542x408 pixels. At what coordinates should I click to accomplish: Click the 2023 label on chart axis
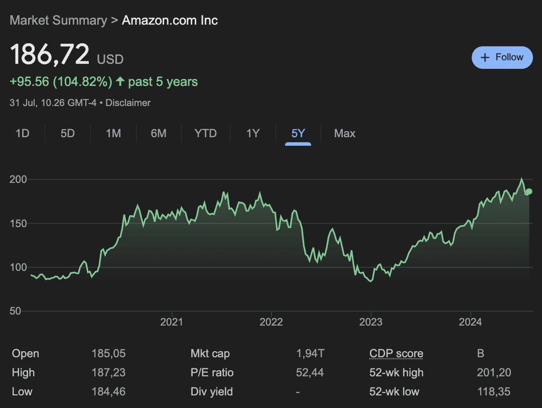[371, 322]
